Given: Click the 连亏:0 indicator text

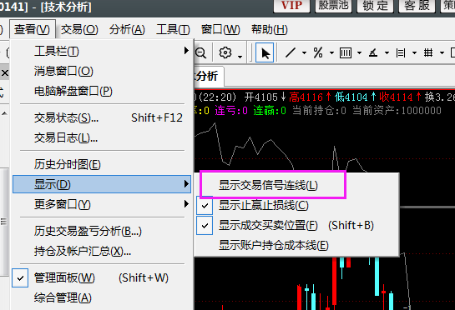Looking at the screenshot, I should click(231, 111).
